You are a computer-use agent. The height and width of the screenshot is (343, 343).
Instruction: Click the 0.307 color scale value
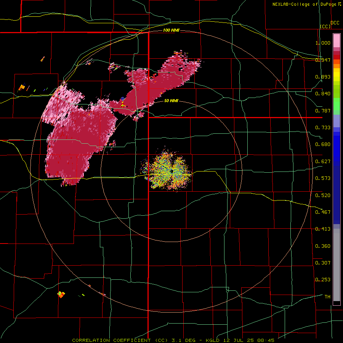click(x=323, y=263)
